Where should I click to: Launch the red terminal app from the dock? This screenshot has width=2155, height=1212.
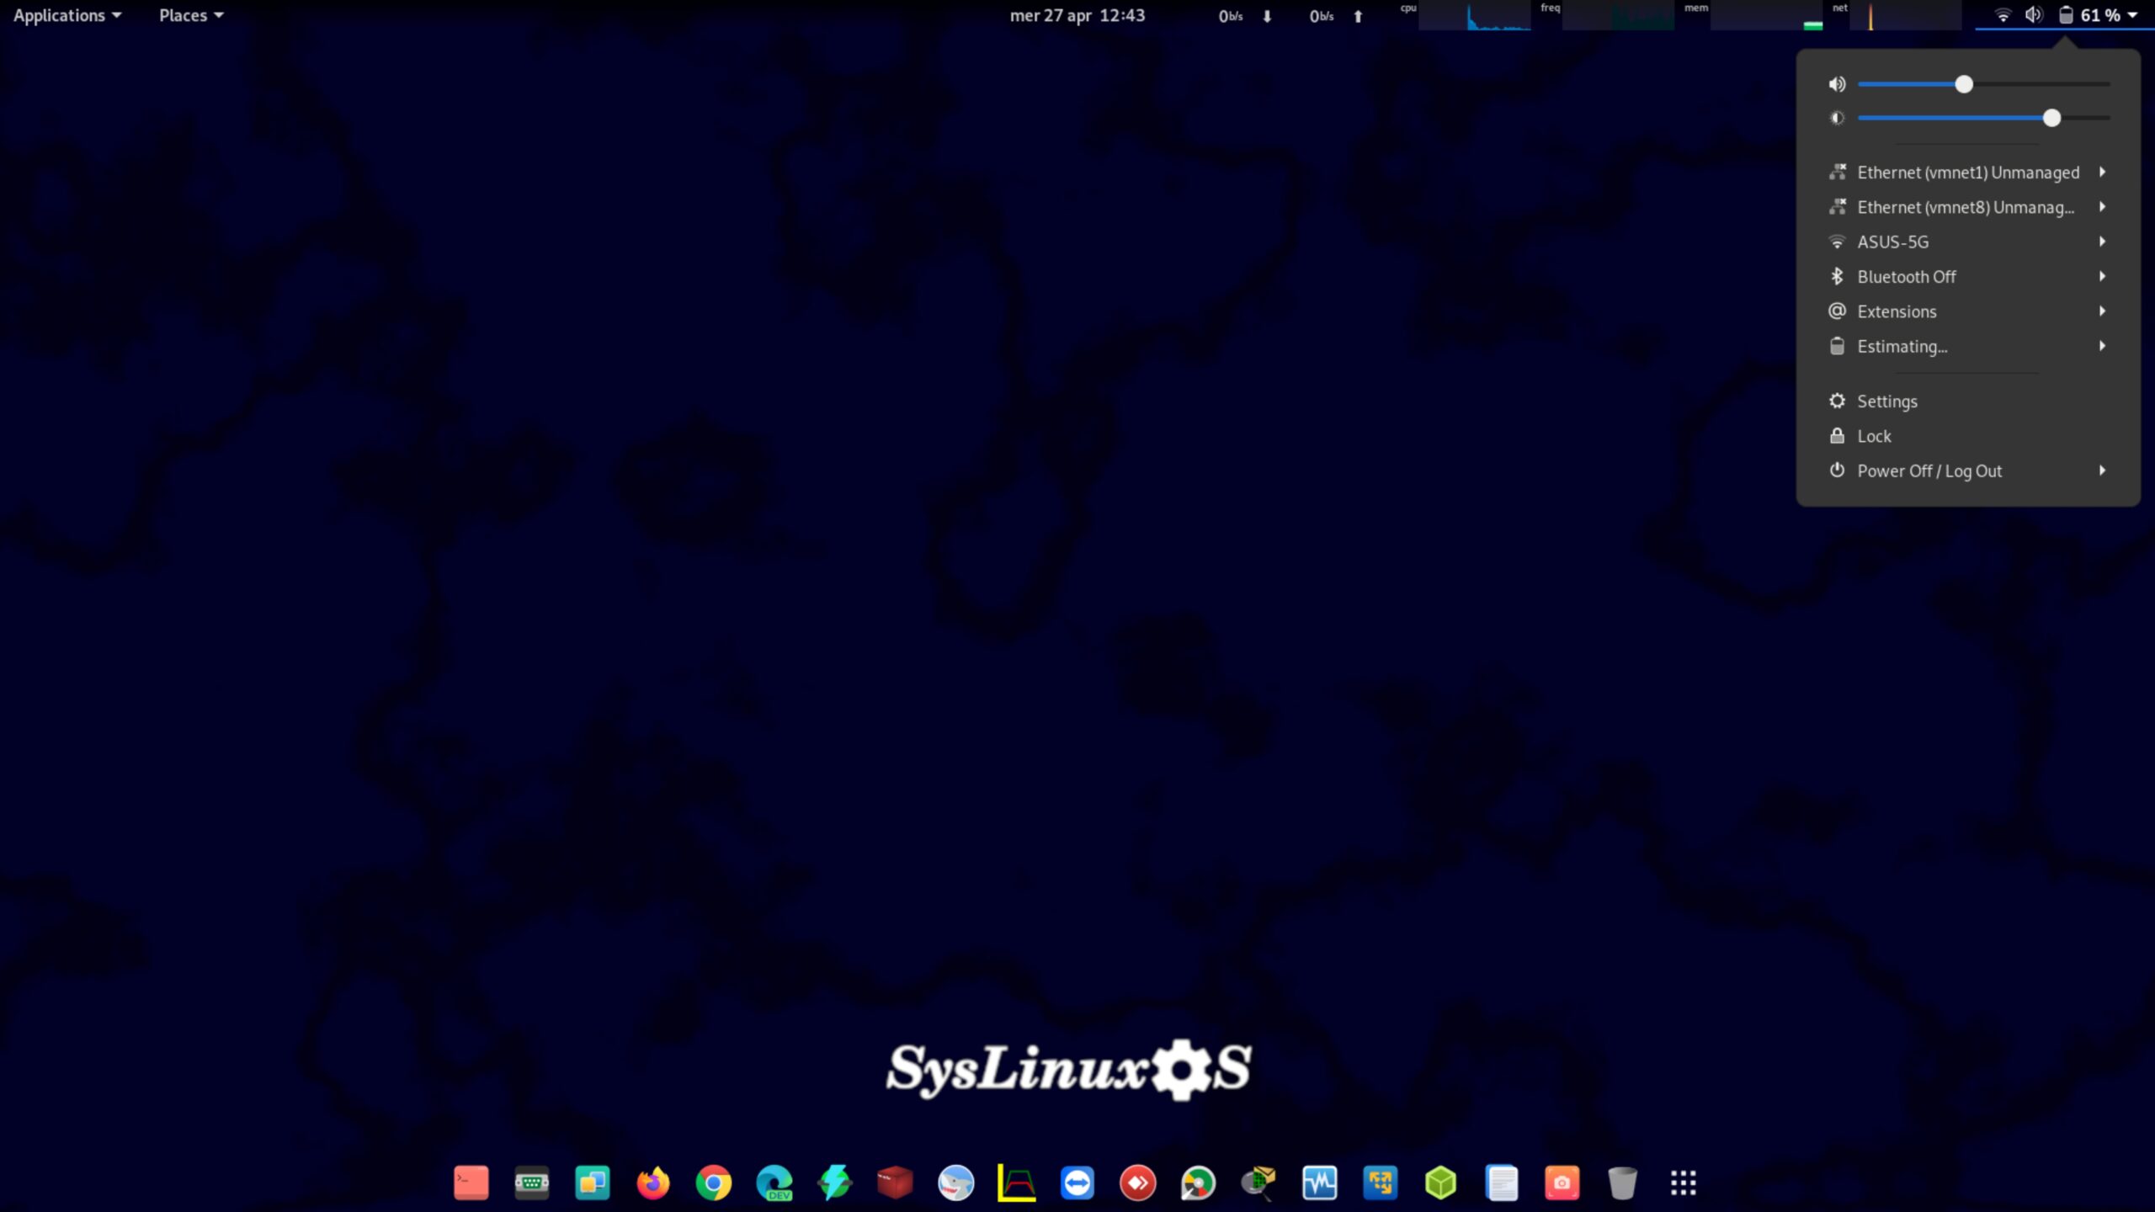coord(471,1183)
